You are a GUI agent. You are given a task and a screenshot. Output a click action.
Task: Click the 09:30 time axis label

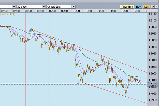tap(64, 11)
